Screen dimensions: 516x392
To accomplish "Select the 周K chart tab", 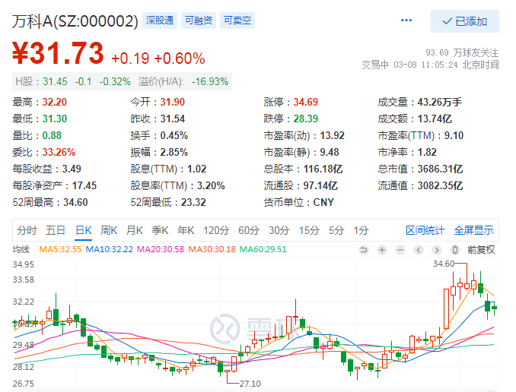I will click(x=109, y=230).
